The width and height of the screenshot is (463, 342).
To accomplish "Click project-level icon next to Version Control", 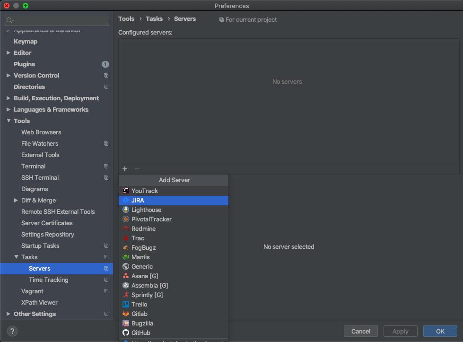I will (x=106, y=76).
